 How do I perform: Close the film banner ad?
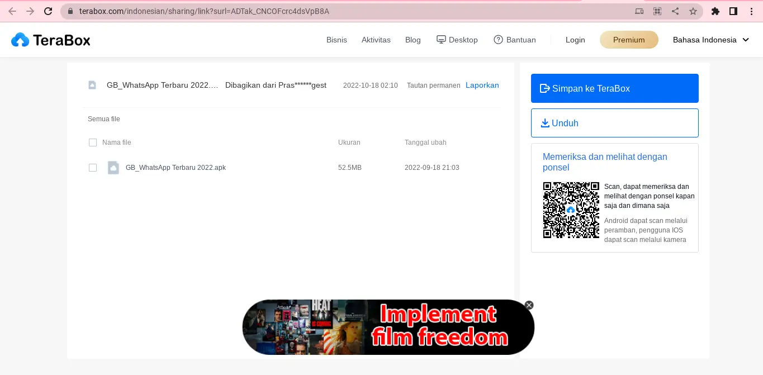529,305
